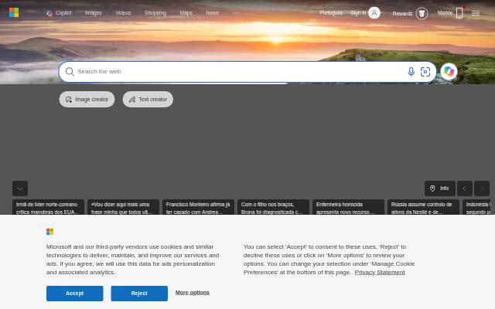Click the Copilot button beside search box
The image size is (495, 309).
pos(449,72)
